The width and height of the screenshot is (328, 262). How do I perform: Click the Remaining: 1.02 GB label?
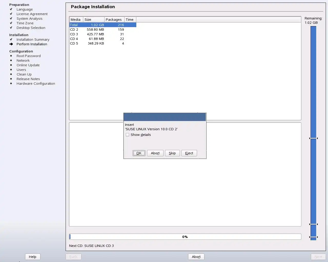[x=313, y=20]
